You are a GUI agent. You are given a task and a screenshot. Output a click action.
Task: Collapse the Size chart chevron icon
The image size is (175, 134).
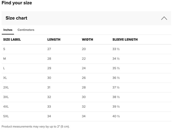tap(164, 18)
